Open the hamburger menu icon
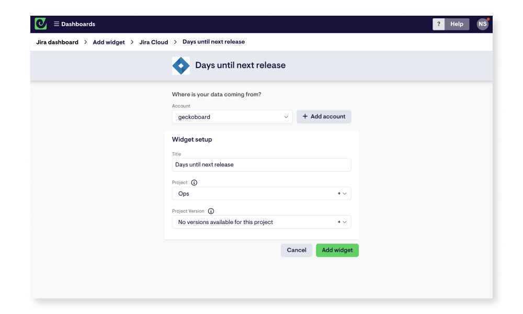The image size is (523, 314). tap(56, 24)
